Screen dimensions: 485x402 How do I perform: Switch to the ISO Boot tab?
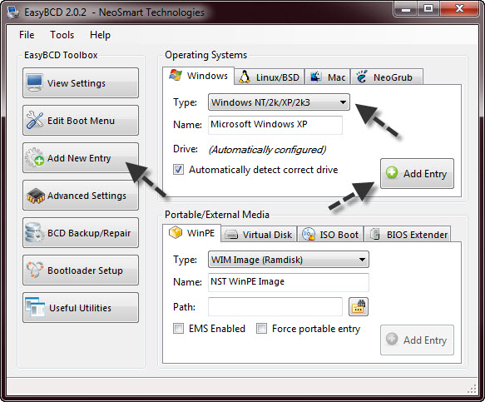(x=330, y=234)
